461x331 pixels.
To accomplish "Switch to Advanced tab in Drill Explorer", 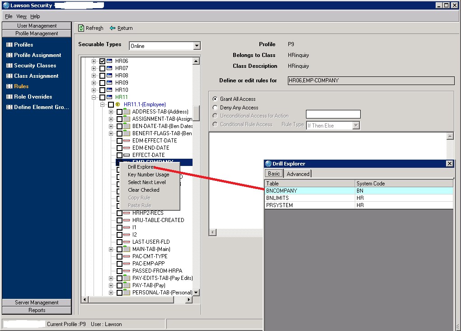I will pyautogui.click(x=298, y=174).
